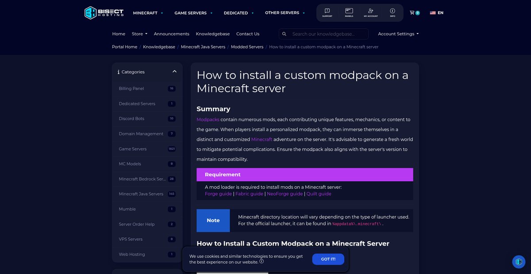Click the %appdata%\.minecraft\ path text
The width and height of the screenshot is (531, 274).
tap(357, 224)
